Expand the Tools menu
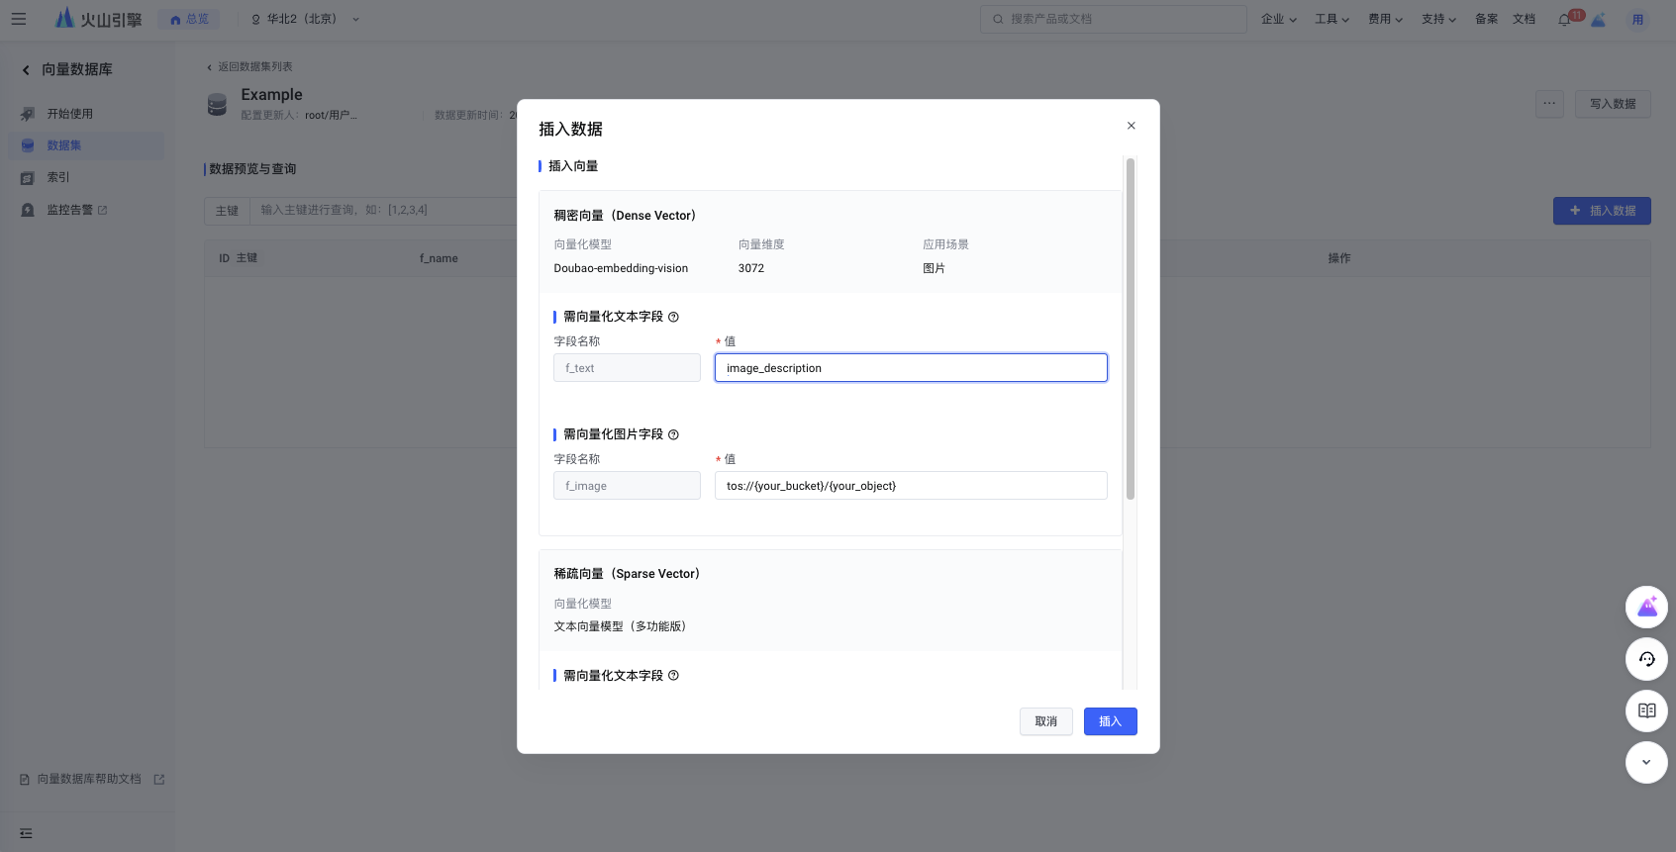The image size is (1676, 852). point(1331,19)
